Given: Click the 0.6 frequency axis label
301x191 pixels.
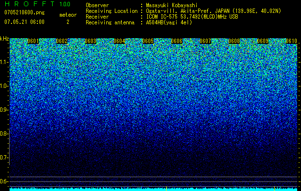Looking at the screenshot, I should pyautogui.click(x=3, y=181).
